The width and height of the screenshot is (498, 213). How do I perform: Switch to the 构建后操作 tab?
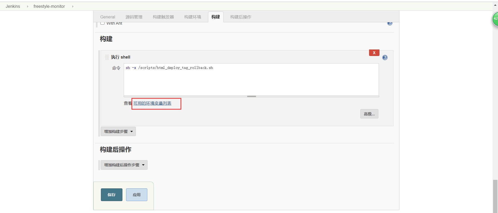241,17
